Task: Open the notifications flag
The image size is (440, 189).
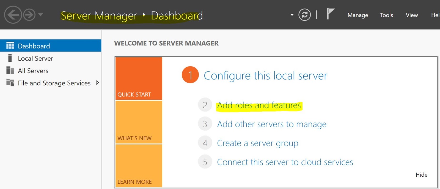Action: click(330, 14)
